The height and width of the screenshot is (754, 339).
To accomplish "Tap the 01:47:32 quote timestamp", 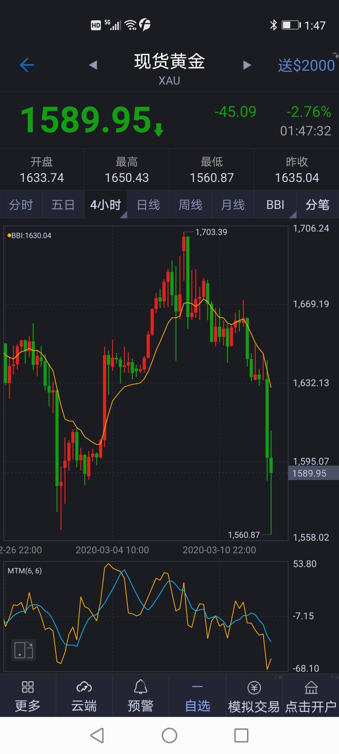I will coord(305,131).
